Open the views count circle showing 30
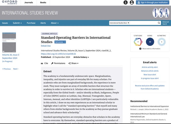This screenshot has height=124, width=171. [150, 42]
